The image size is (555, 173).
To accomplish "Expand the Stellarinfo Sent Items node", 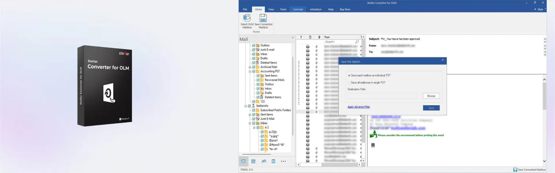I will click(x=250, y=115).
